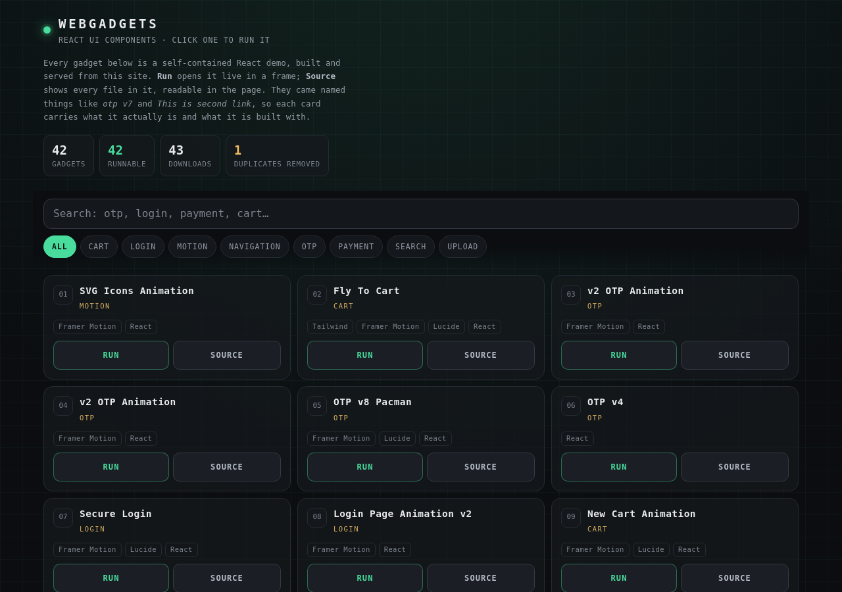
Task: Run Login Page Animation v2
Action: click(365, 578)
